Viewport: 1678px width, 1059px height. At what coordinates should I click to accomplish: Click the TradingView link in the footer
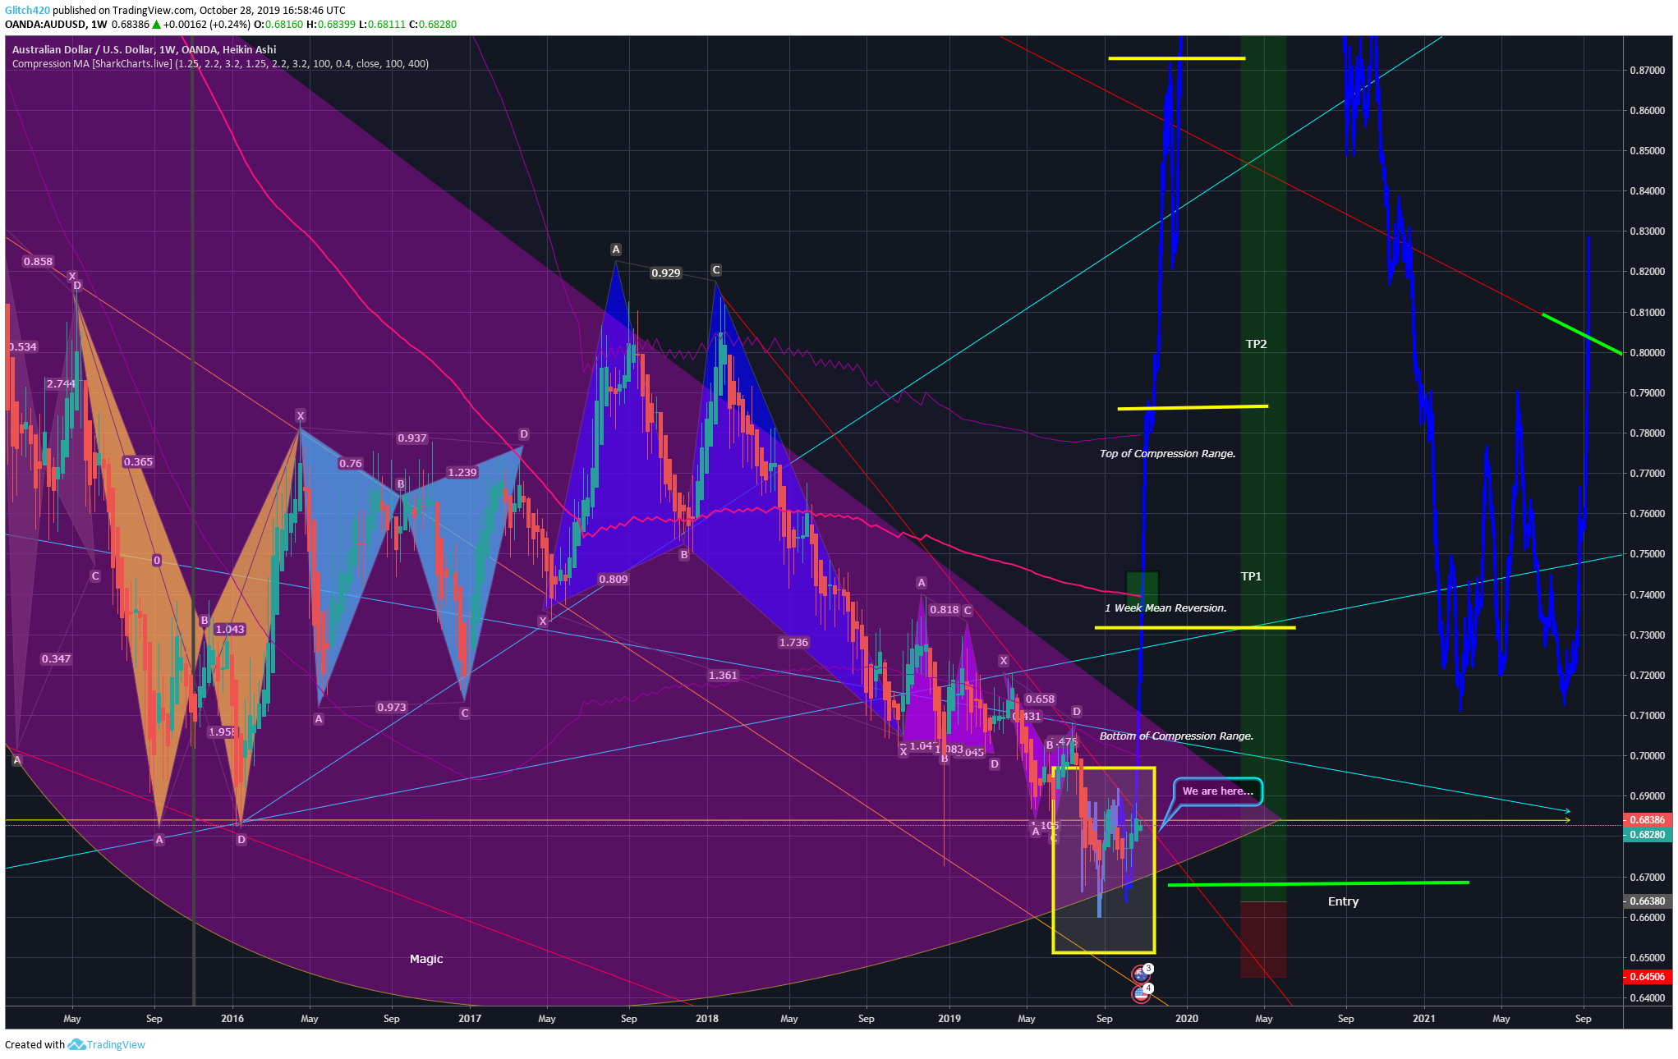(116, 1044)
